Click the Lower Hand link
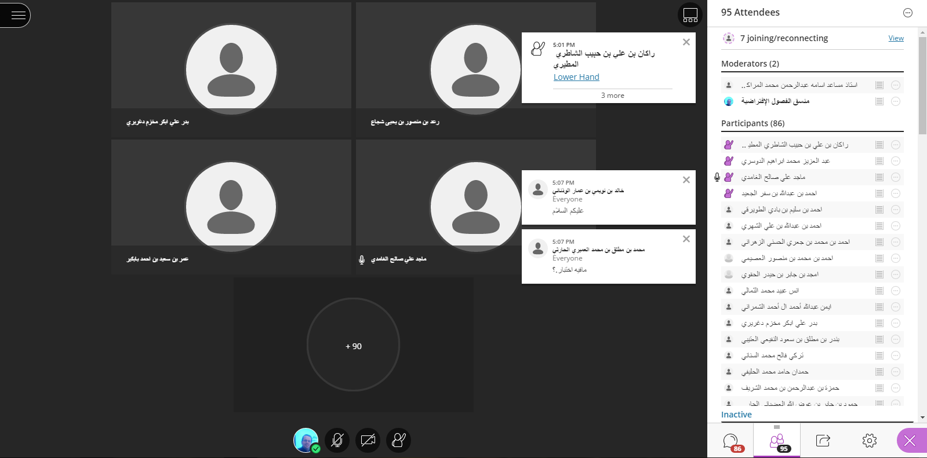The height and width of the screenshot is (458, 927). tap(576, 77)
